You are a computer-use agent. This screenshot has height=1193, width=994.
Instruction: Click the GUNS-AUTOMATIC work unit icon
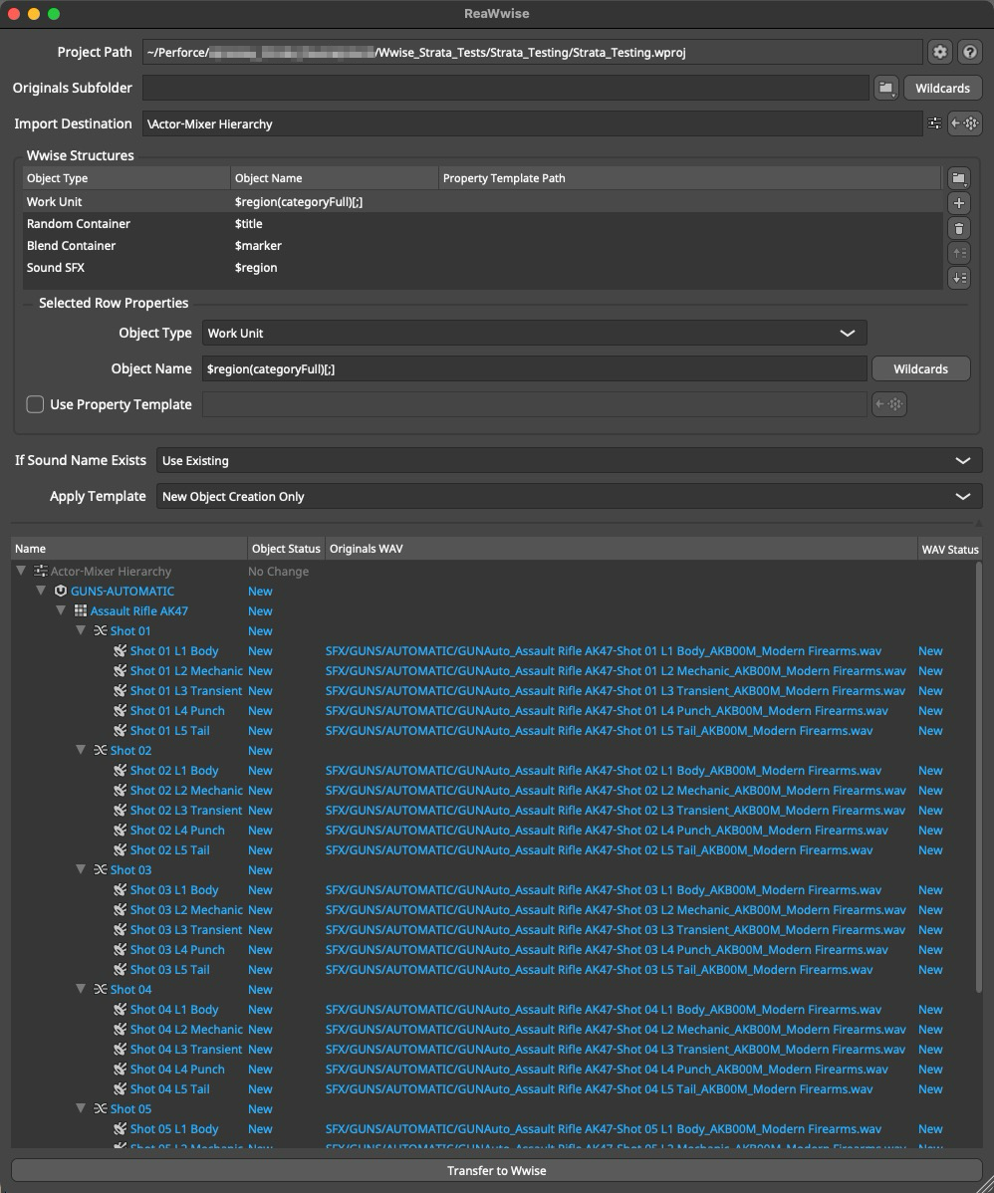coord(61,592)
